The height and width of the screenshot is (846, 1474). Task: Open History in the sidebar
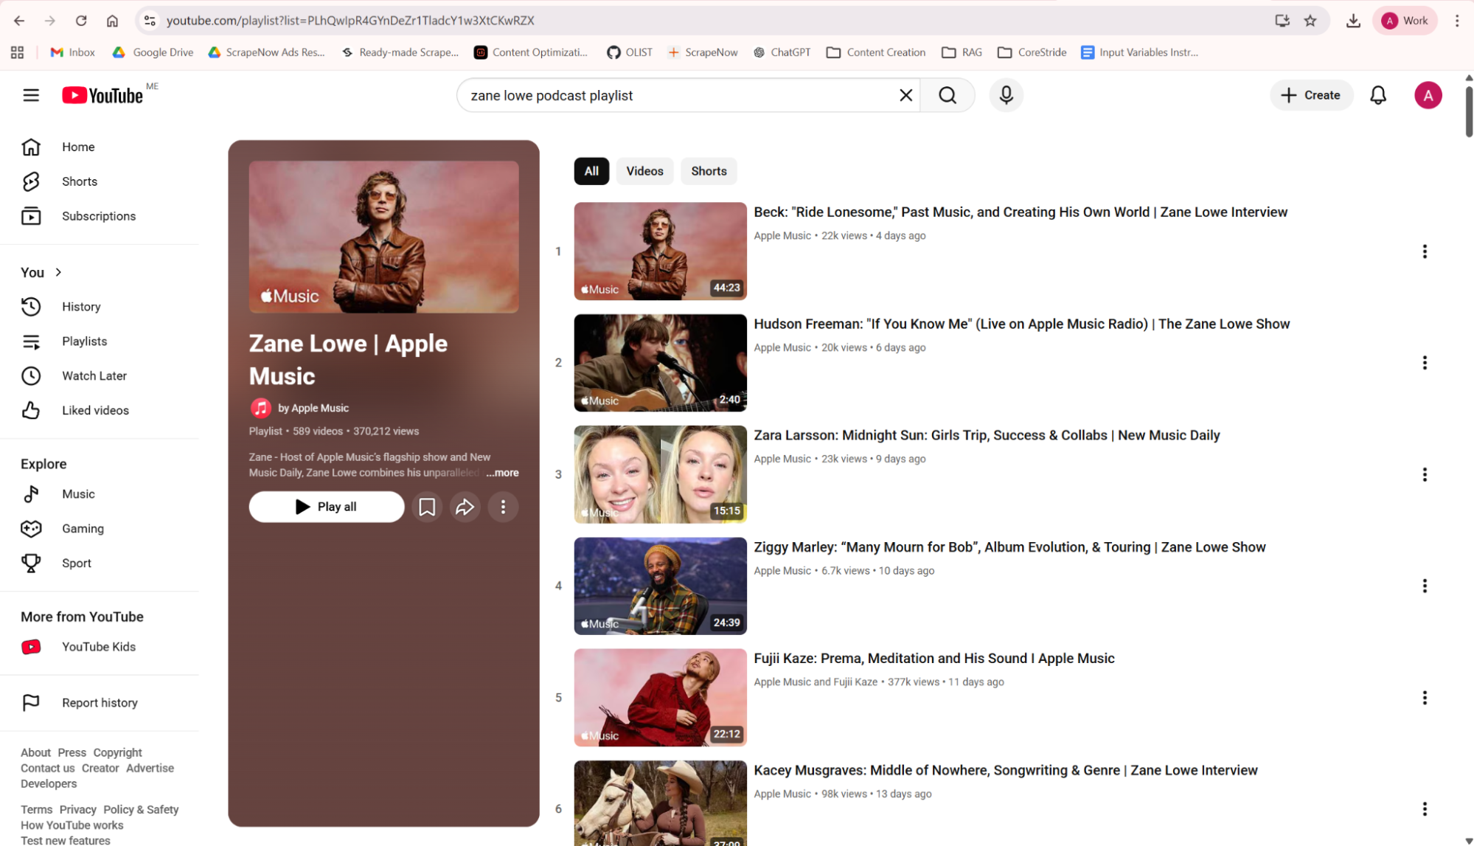100,307
